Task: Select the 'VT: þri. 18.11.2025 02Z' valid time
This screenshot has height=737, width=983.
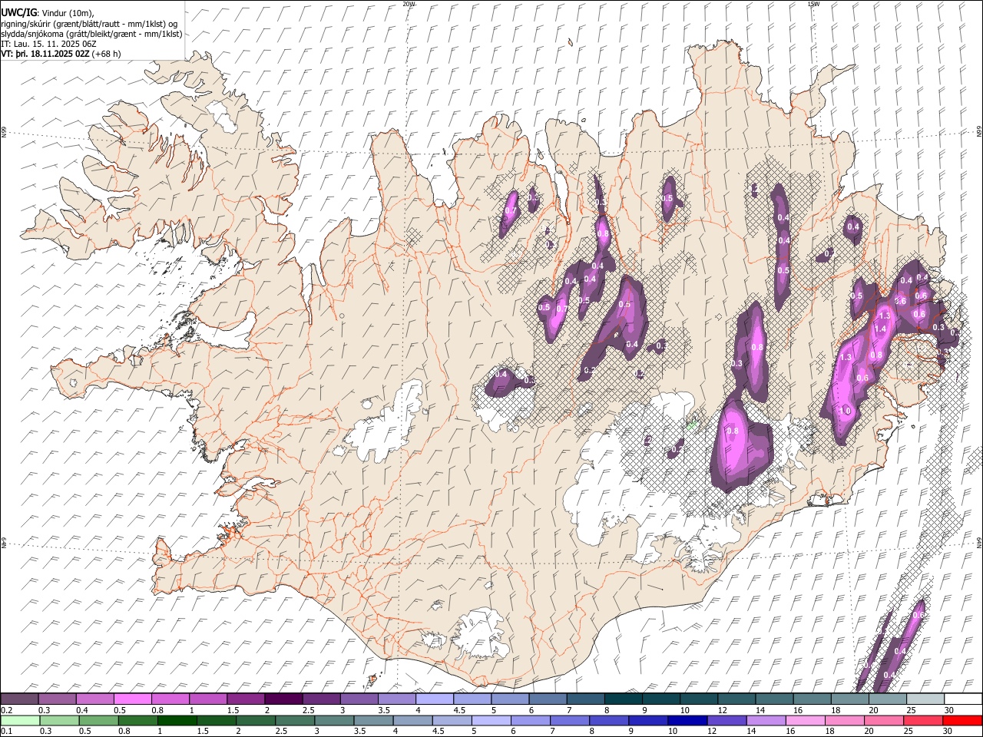Action: 45,54
